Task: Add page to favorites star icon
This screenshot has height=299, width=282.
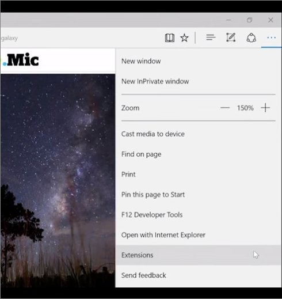Action: [184, 37]
